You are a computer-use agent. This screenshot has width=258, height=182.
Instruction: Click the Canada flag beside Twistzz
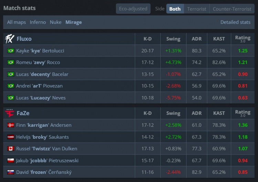(10, 149)
